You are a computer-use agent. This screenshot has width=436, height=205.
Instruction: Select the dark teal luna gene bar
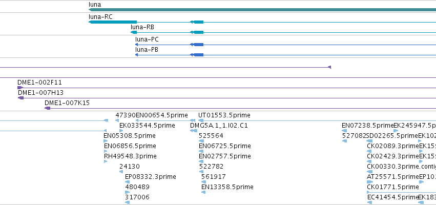click(262, 10)
